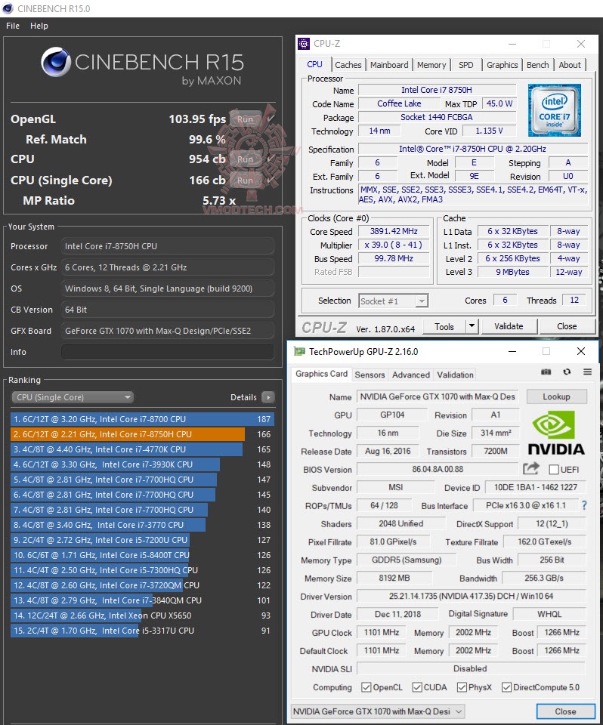Run the CPU Single Core benchmark
The height and width of the screenshot is (725, 603).
coord(246,180)
